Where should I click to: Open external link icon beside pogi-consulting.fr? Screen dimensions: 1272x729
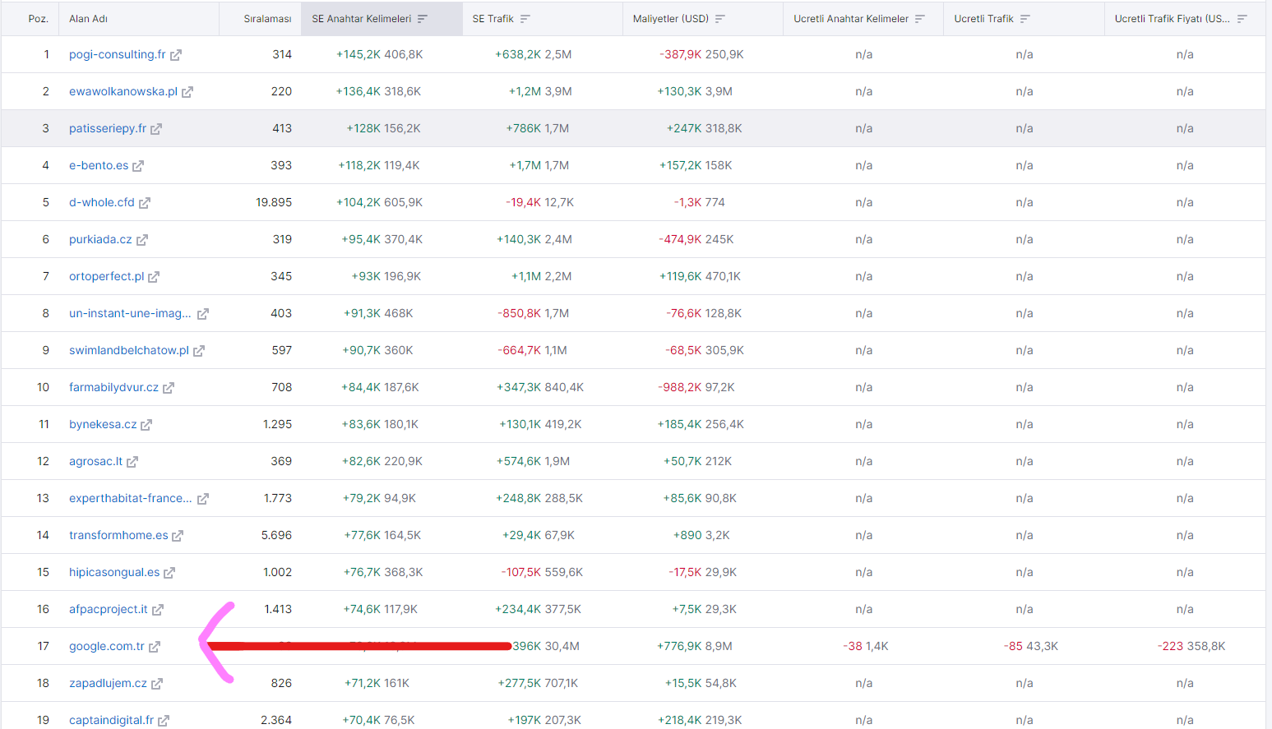[176, 55]
